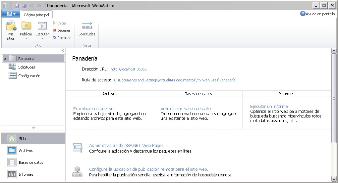Click Ejecutar un informe link
Viewport: 338px width, 183px height.
click(269, 106)
